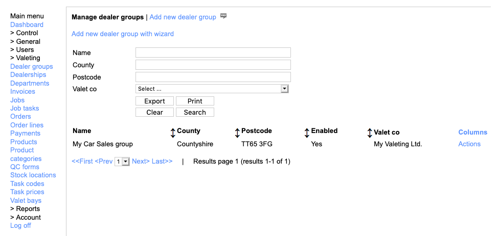Image resolution: width=497 pixels, height=236 pixels.
Task: Sort results by Postcode column arrows
Action: pos(307,133)
